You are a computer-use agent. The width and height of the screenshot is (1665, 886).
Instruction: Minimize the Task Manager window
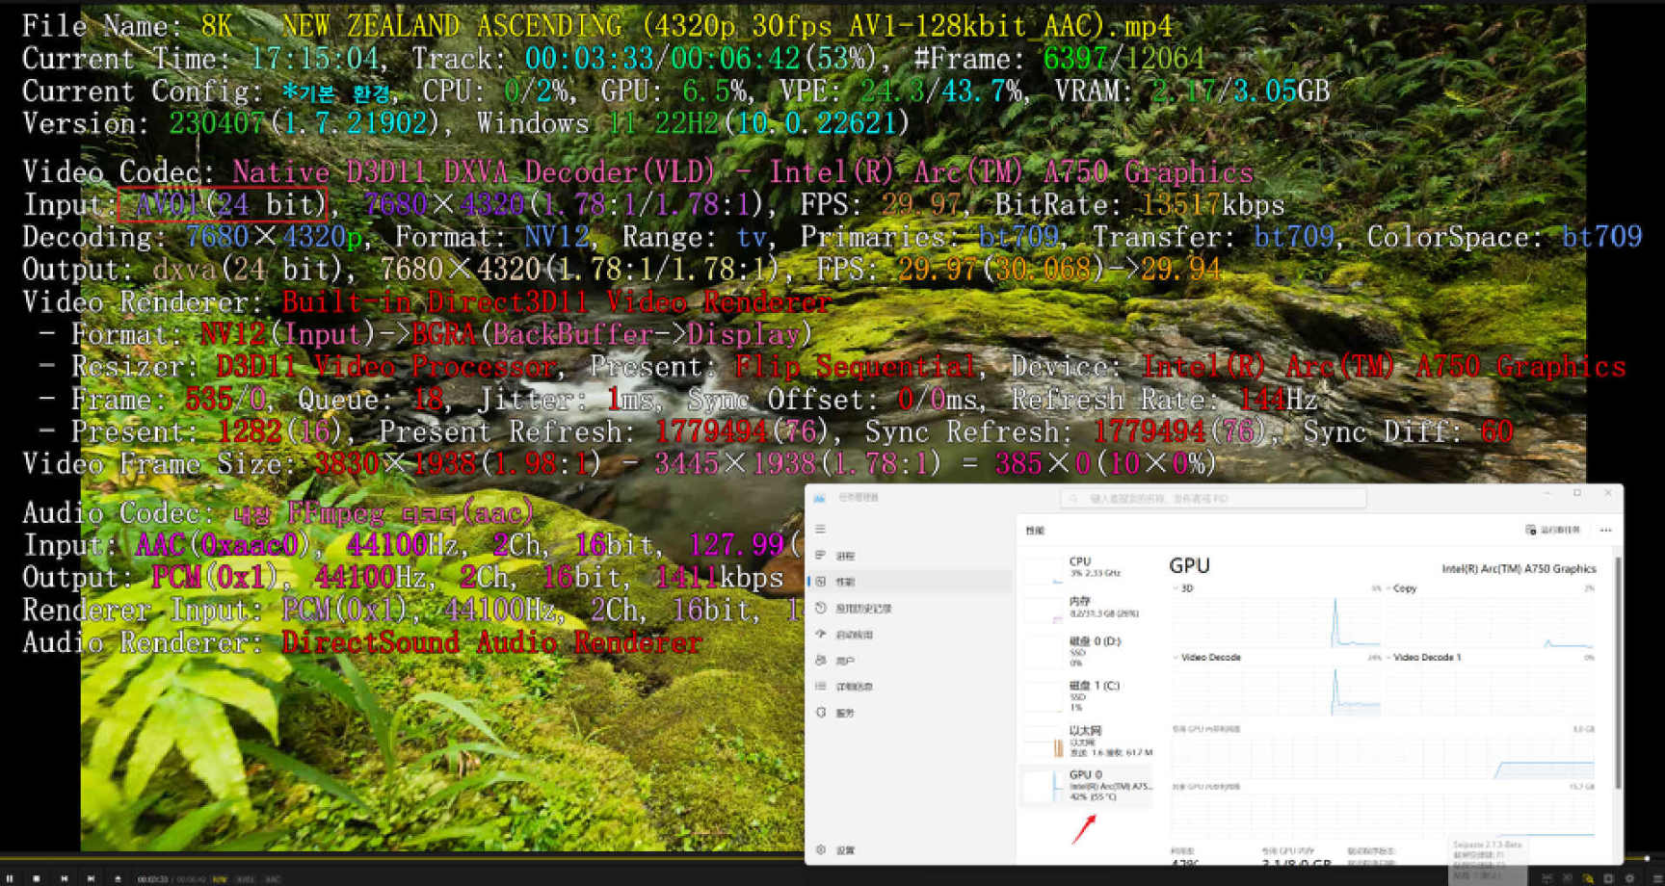click(1547, 493)
